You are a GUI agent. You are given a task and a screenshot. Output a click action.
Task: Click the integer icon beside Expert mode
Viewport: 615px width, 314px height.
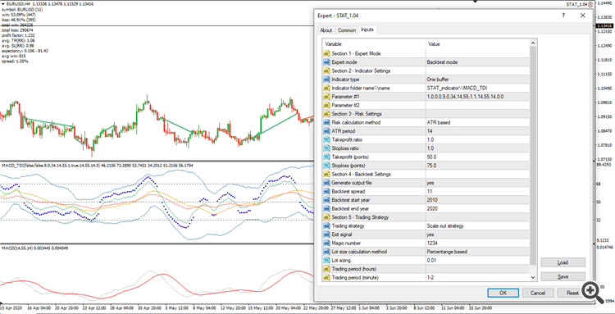(326, 62)
